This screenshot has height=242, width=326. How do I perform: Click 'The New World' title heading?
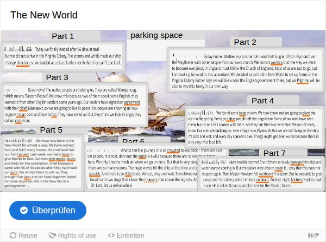(x=44, y=15)
